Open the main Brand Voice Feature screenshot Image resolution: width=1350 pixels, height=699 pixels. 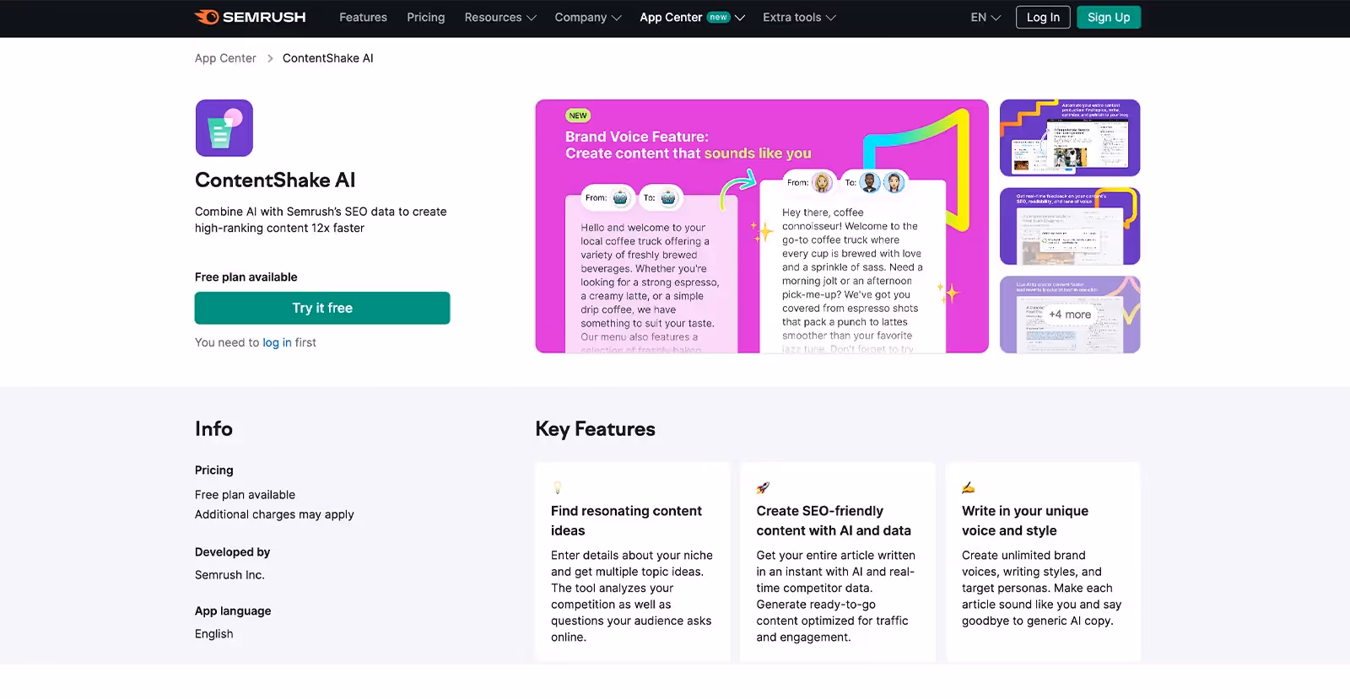coord(762,226)
